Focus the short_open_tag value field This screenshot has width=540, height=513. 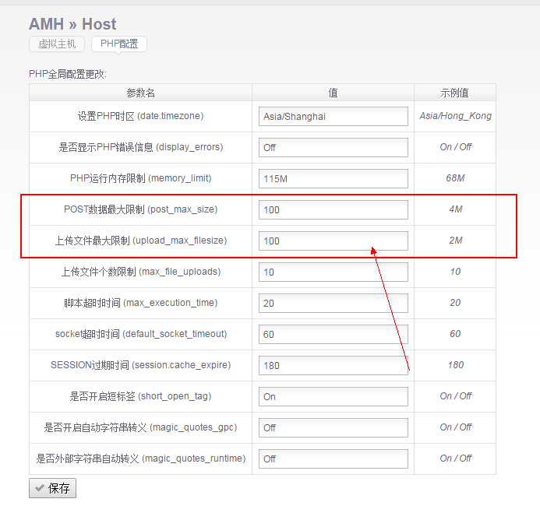coord(334,396)
